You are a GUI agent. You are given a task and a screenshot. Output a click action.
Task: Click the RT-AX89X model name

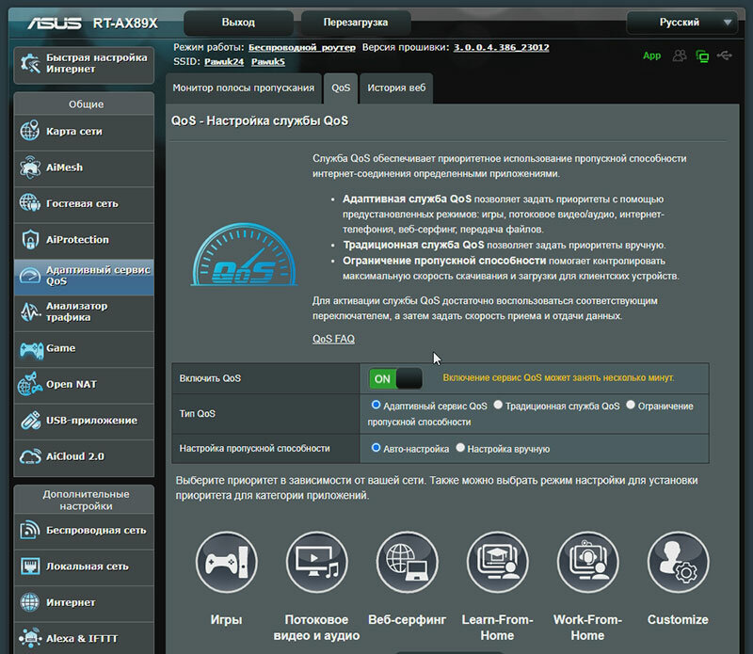click(x=125, y=23)
